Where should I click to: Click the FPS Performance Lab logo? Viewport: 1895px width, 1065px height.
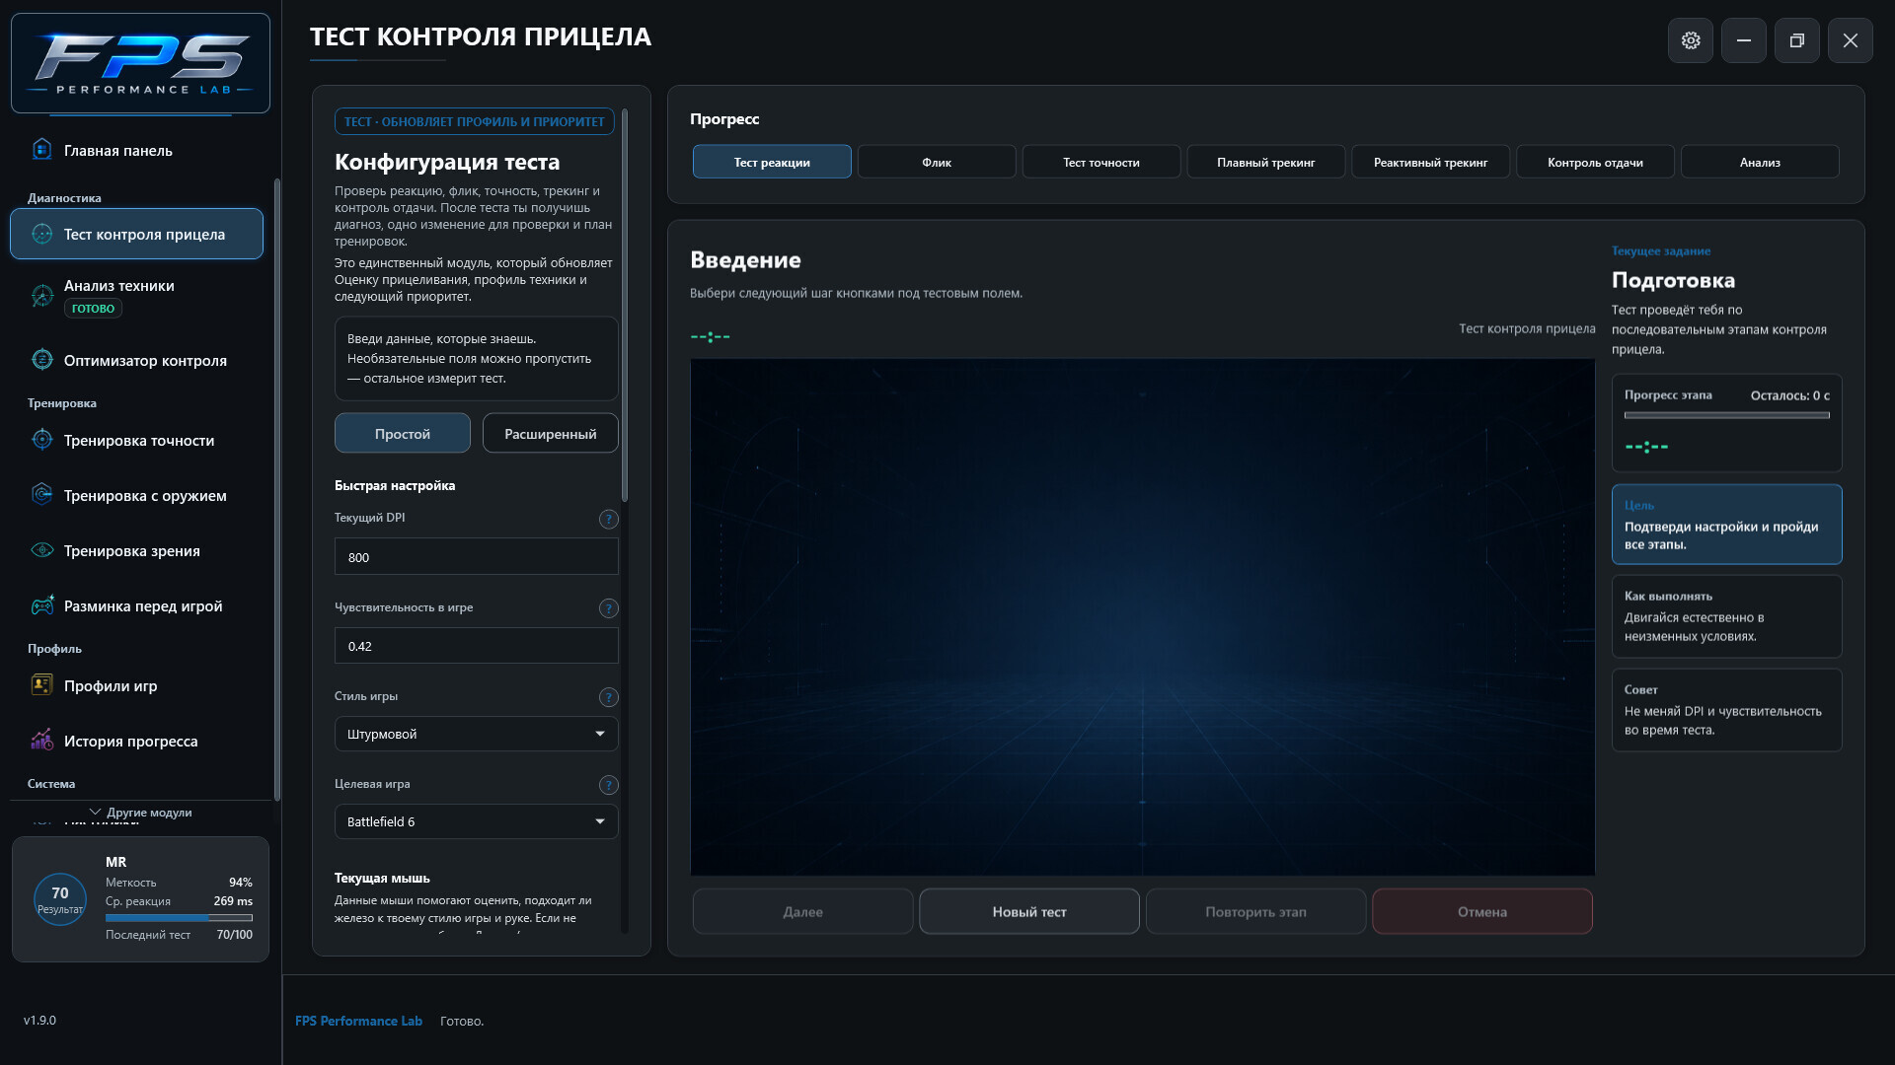point(140,63)
